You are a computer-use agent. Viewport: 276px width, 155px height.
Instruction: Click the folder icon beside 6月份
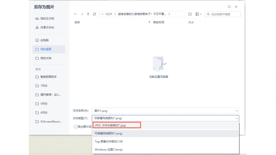37,113
